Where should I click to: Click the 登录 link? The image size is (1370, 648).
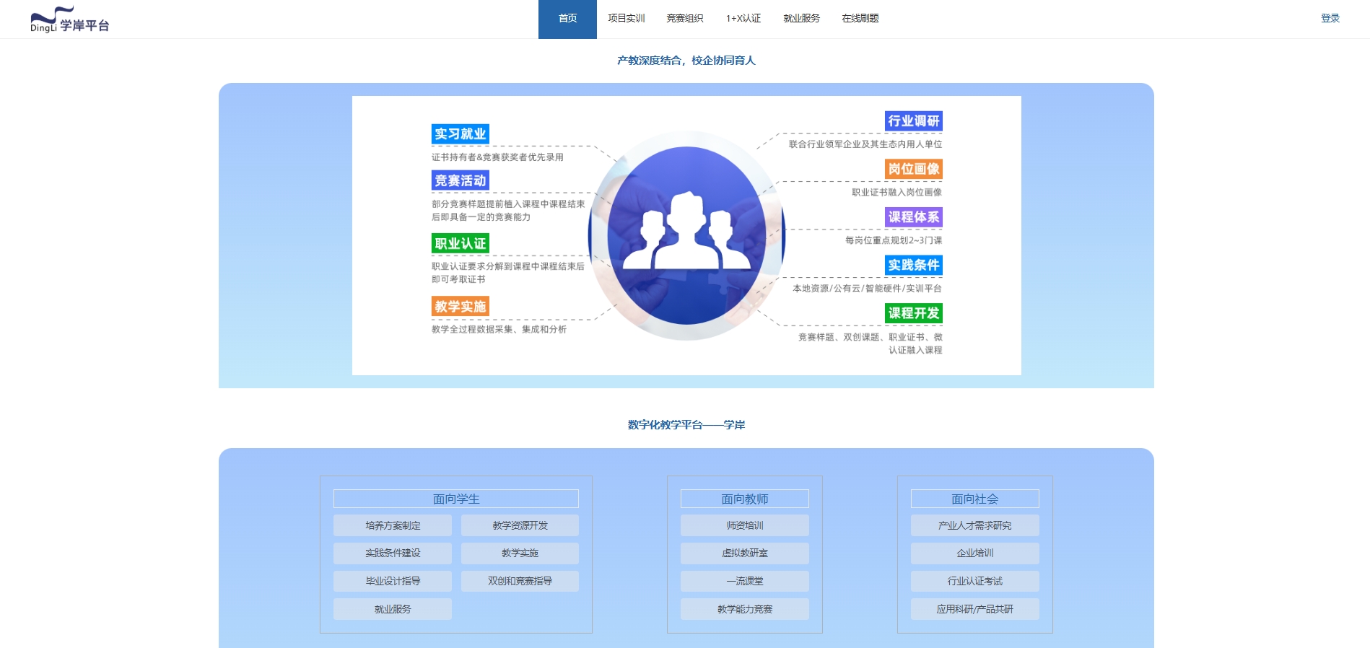point(1330,19)
